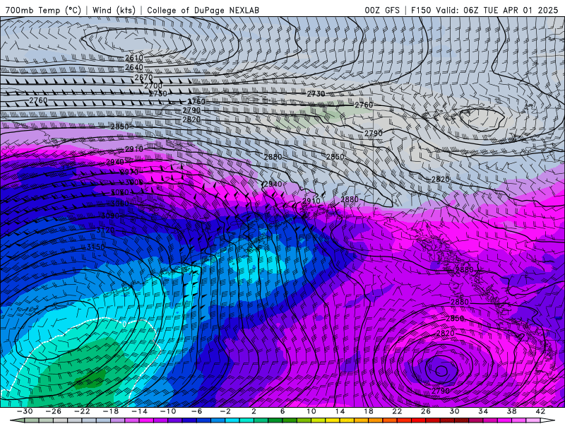Click the 2970 contour label
This screenshot has width=565, height=424.
coord(129,172)
